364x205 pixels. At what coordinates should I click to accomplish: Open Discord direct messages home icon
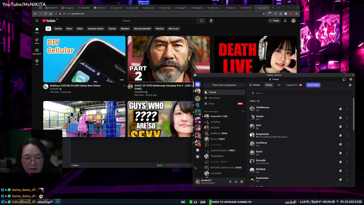[197, 85]
